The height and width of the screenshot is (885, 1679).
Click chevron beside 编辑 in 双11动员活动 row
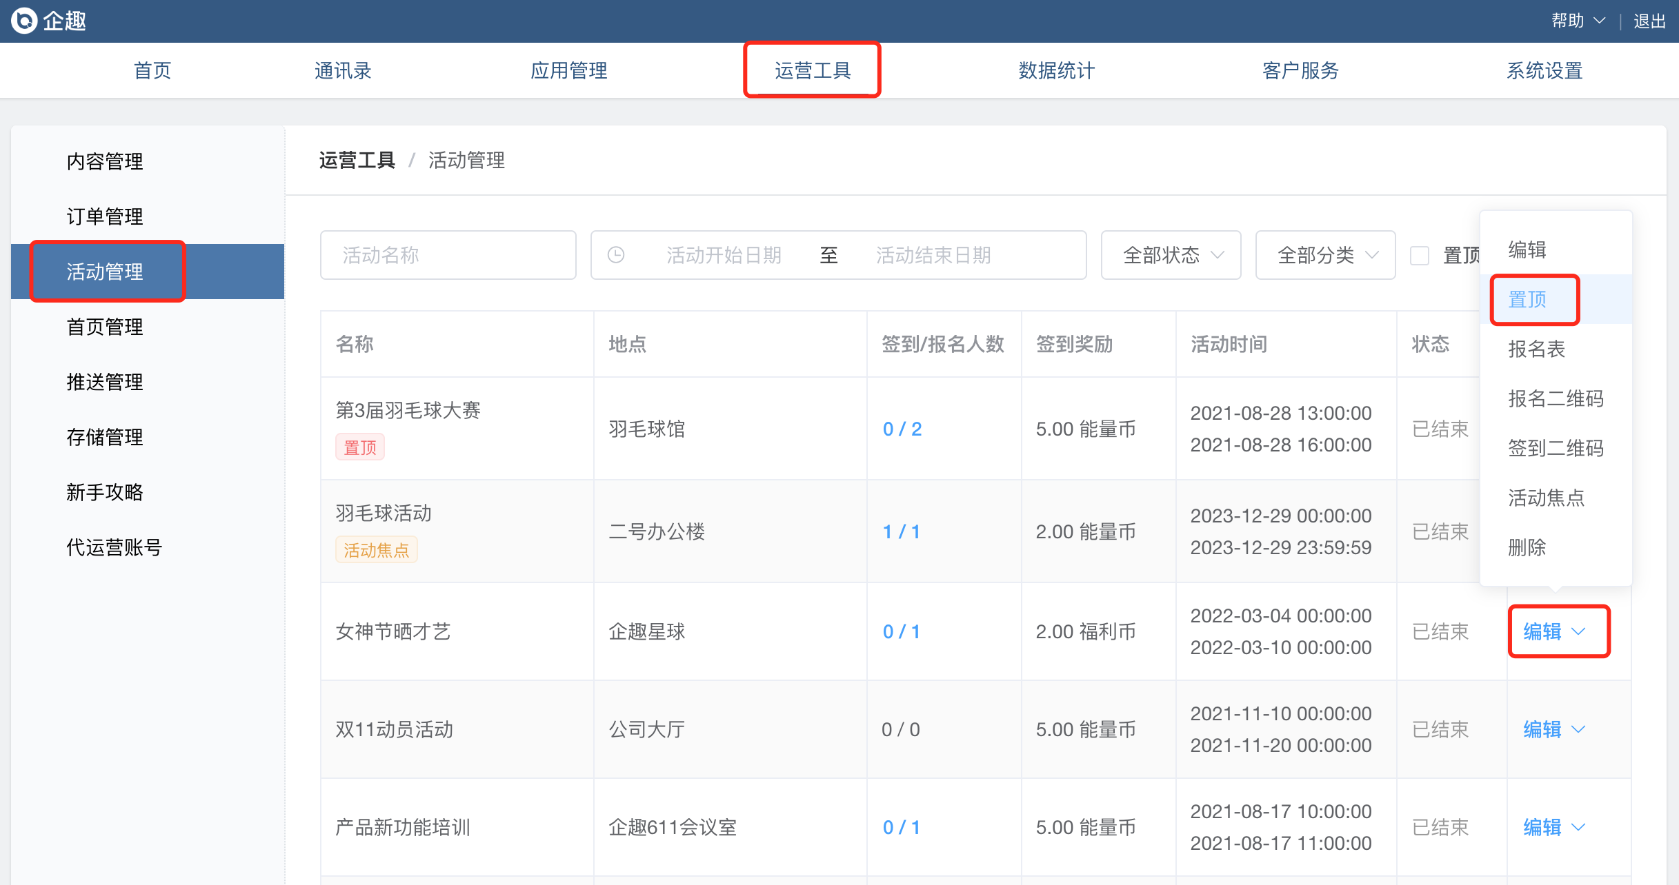pos(1578,729)
